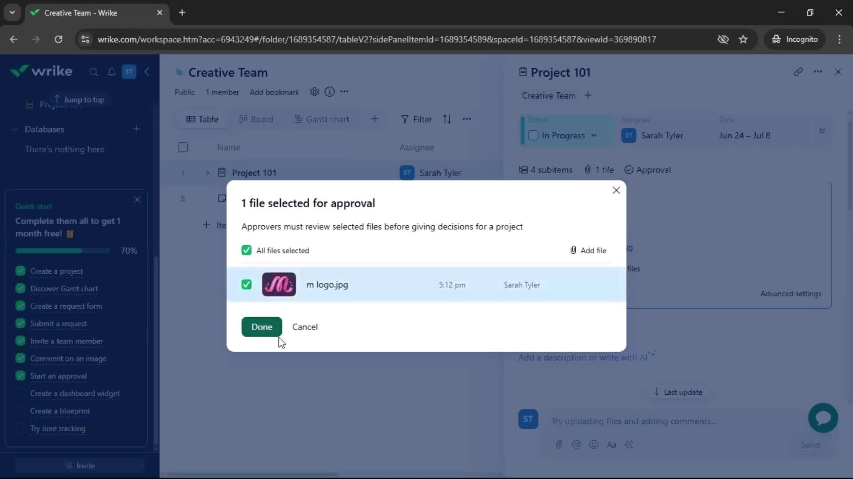Close the Quick start panel

137,200
